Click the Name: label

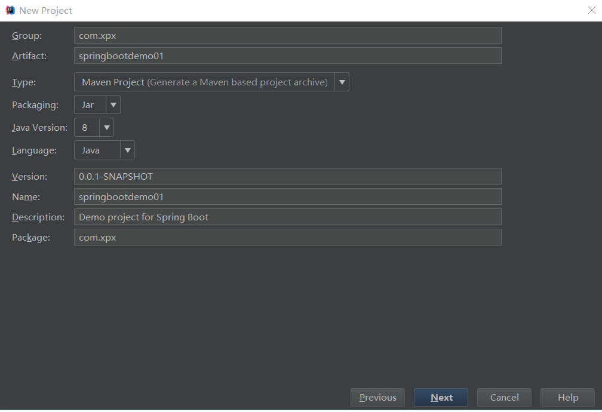(x=26, y=197)
